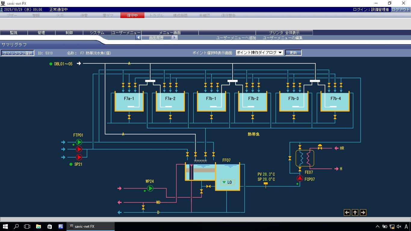This screenshot has width=411, height=231.
Task: Click the left arrow navigation icon
Action: (x=347, y=212)
